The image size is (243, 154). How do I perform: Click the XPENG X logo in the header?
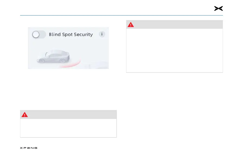pyautogui.click(x=219, y=8)
